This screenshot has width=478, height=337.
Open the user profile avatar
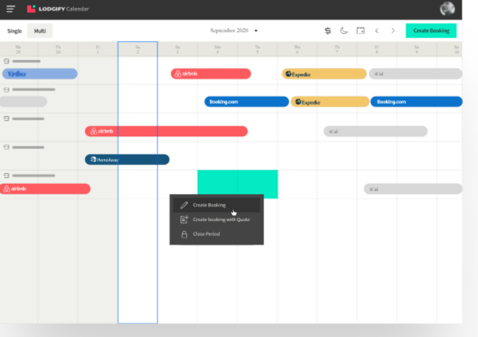[447, 9]
